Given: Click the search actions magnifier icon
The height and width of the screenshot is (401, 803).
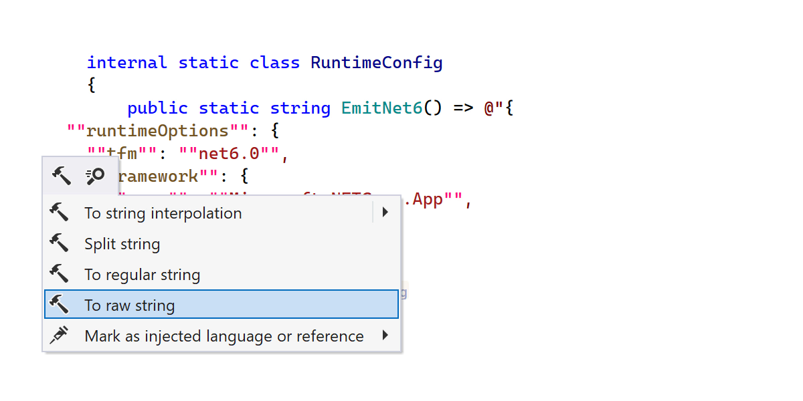Looking at the screenshot, I should coord(95,176).
